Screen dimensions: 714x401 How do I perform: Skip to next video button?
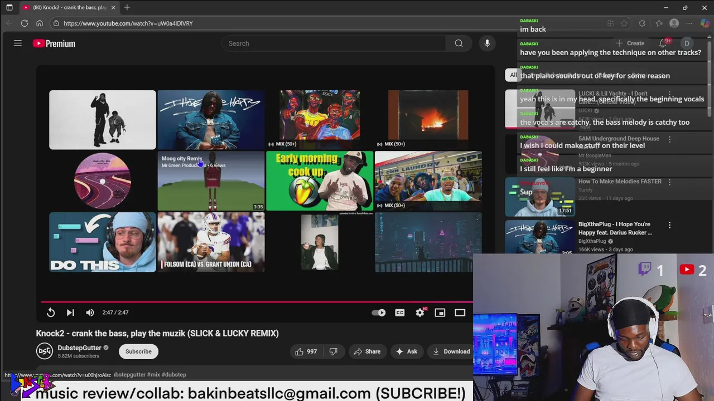(x=70, y=312)
